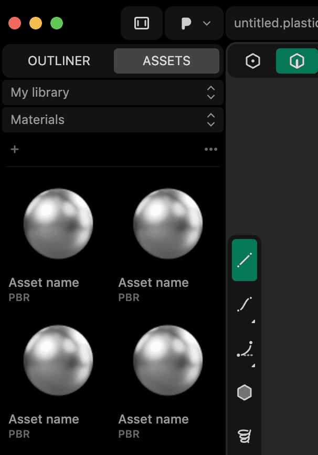Open the Materials category dropdown
318x455 pixels.
coord(113,120)
